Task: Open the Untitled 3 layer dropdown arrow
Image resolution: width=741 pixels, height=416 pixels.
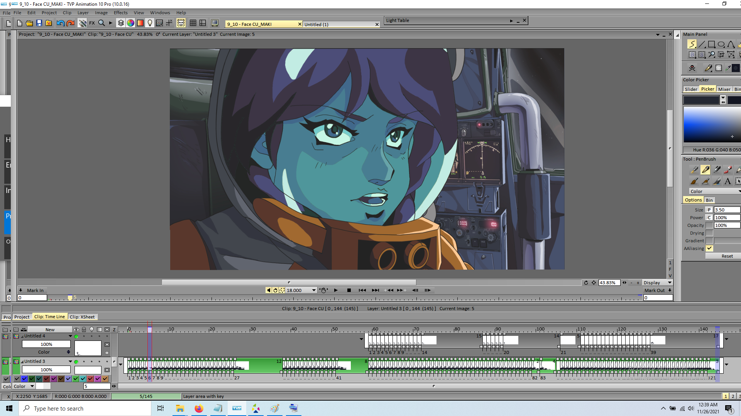Action: coord(70,362)
